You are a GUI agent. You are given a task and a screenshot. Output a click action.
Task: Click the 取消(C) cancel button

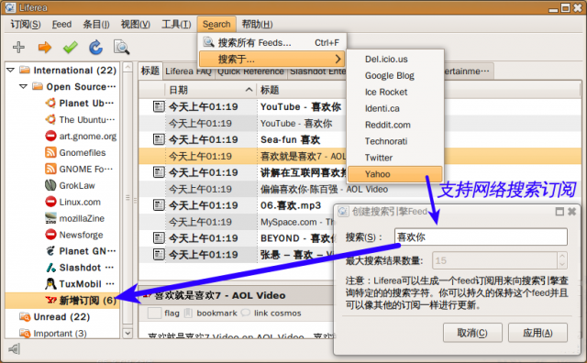(472, 333)
